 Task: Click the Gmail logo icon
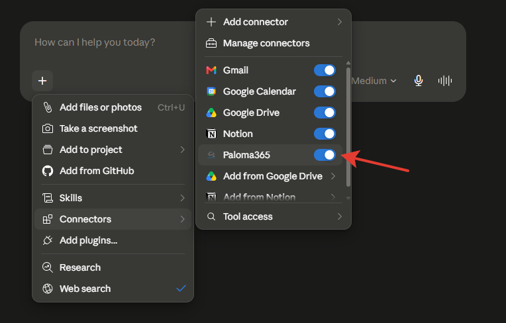pyautogui.click(x=211, y=70)
